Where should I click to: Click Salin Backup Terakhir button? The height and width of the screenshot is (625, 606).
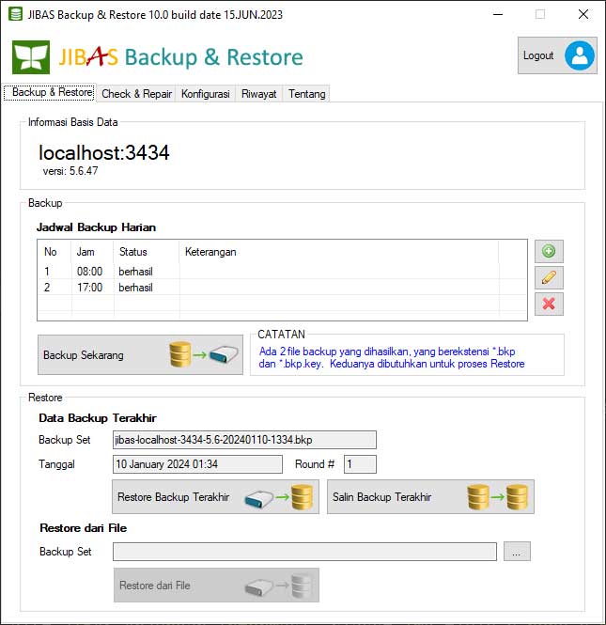pos(430,496)
